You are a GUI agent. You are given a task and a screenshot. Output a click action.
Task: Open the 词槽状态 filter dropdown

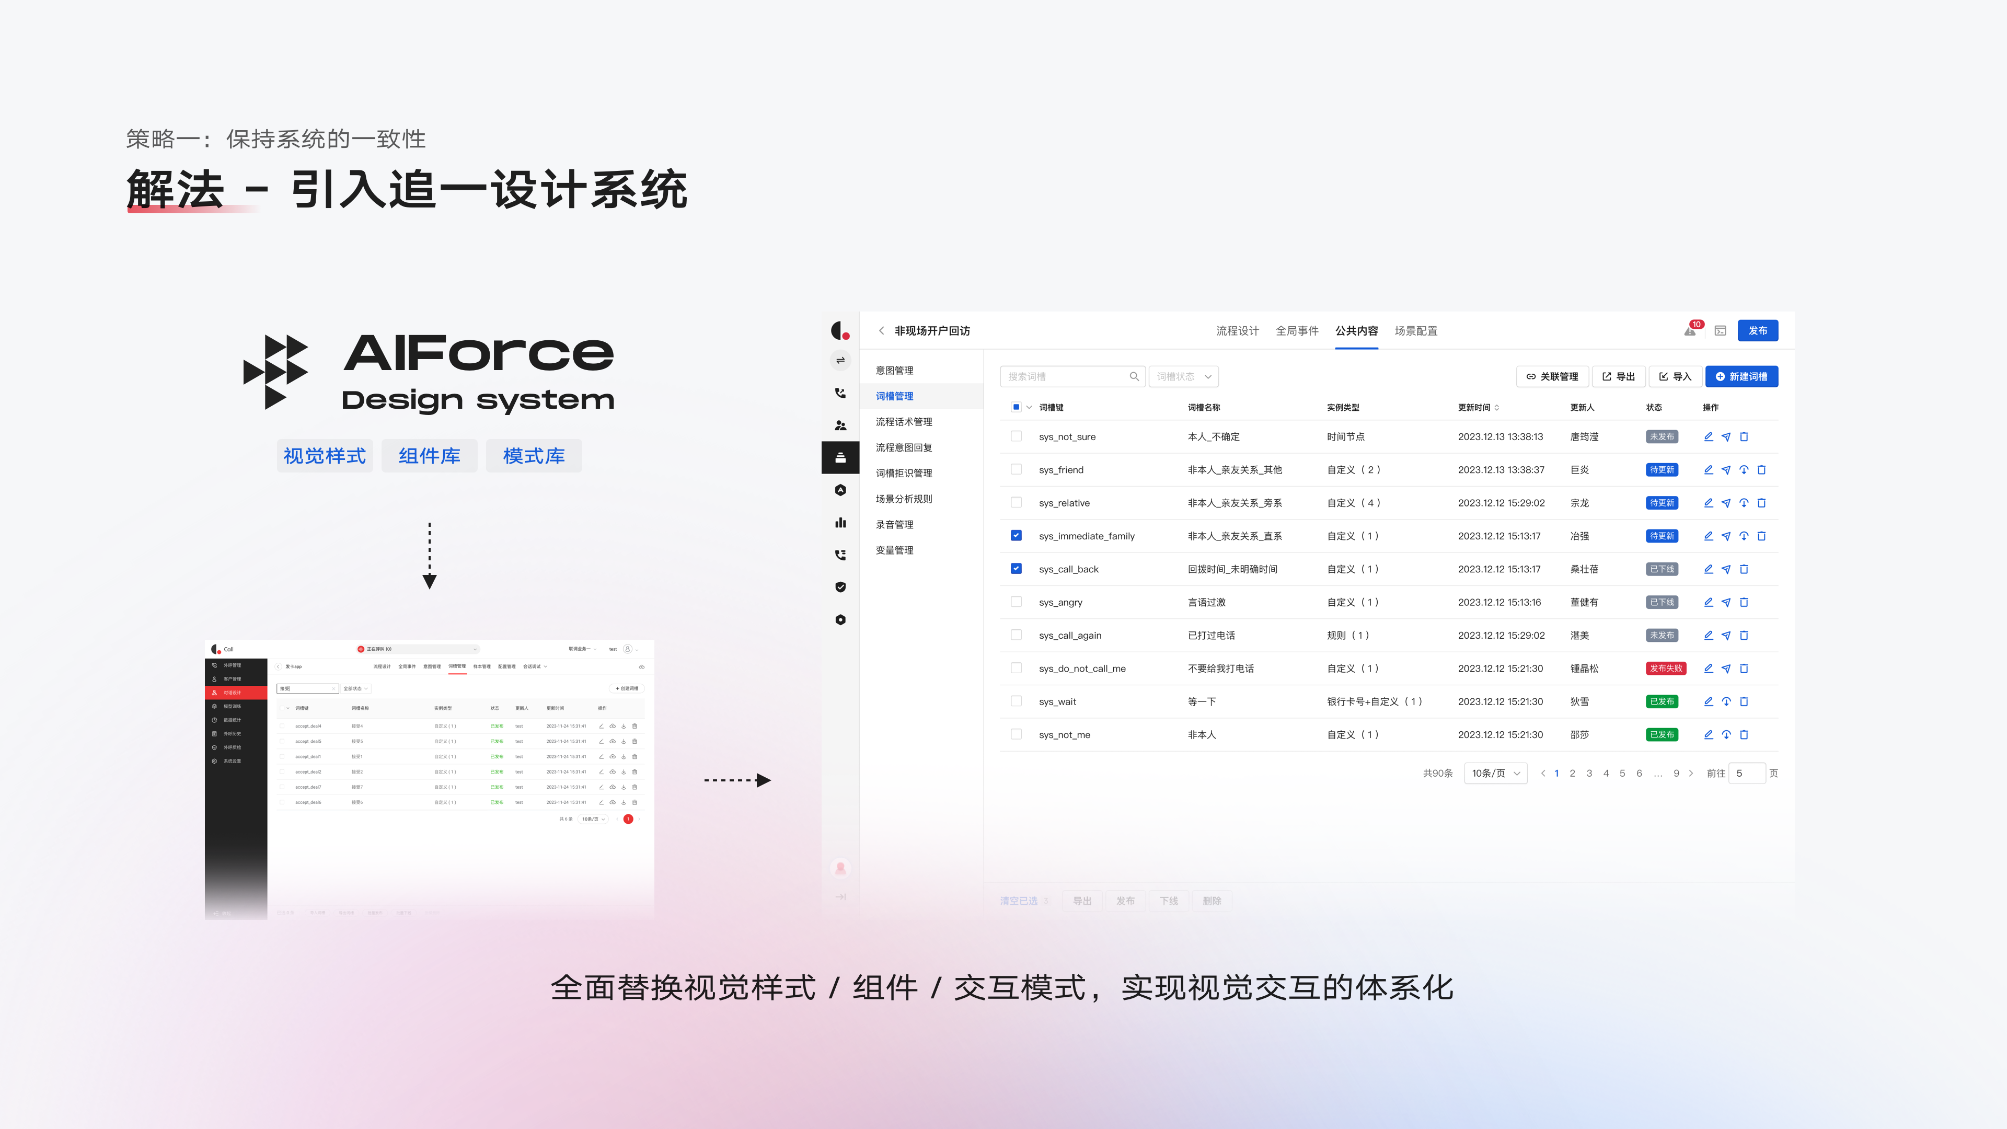[1183, 376]
